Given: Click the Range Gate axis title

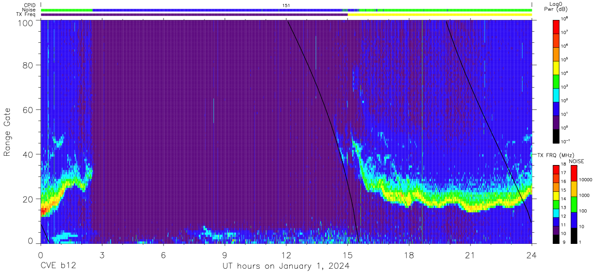Looking at the screenshot, I should coord(7,132).
